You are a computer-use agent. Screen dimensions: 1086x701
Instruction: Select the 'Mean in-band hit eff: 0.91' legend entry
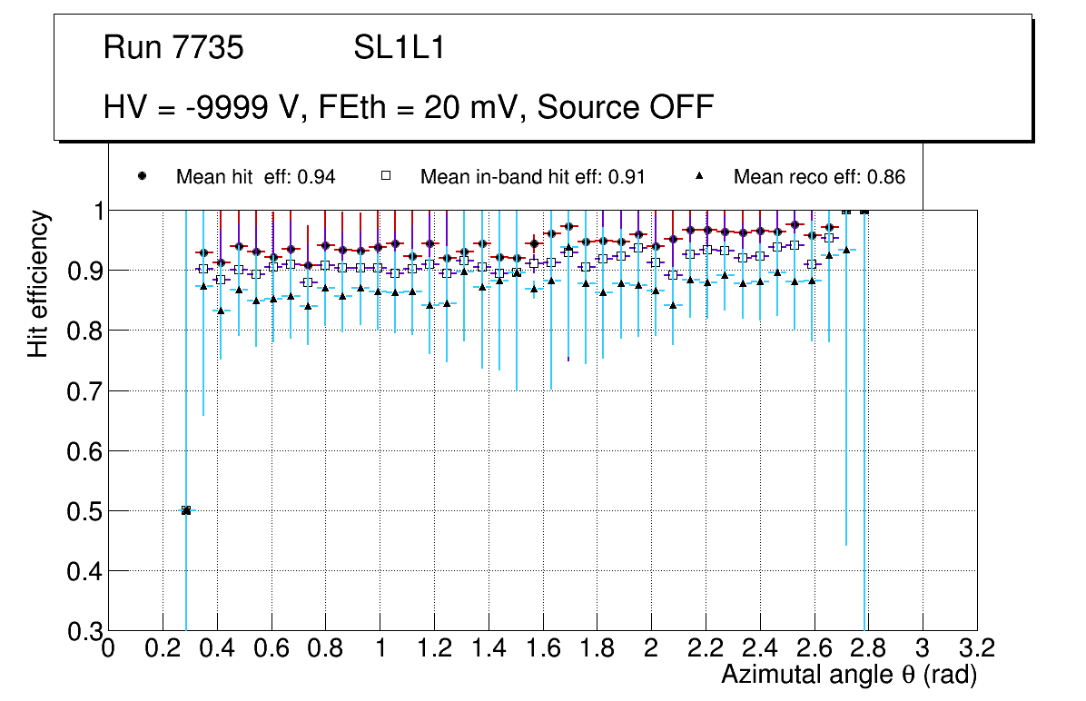click(x=532, y=177)
